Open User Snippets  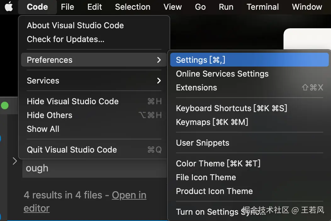tap(203, 143)
